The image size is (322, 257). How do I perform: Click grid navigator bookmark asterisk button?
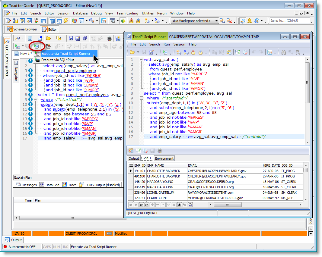point(180,205)
